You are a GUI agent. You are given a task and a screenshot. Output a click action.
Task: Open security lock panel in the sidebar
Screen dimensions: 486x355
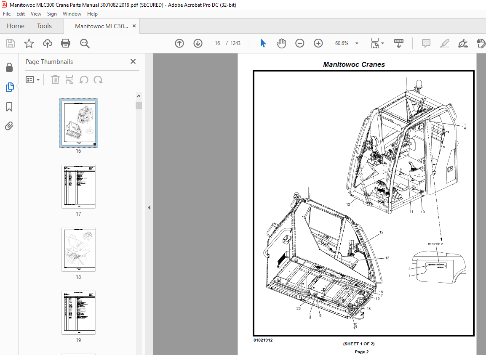click(x=9, y=67)
